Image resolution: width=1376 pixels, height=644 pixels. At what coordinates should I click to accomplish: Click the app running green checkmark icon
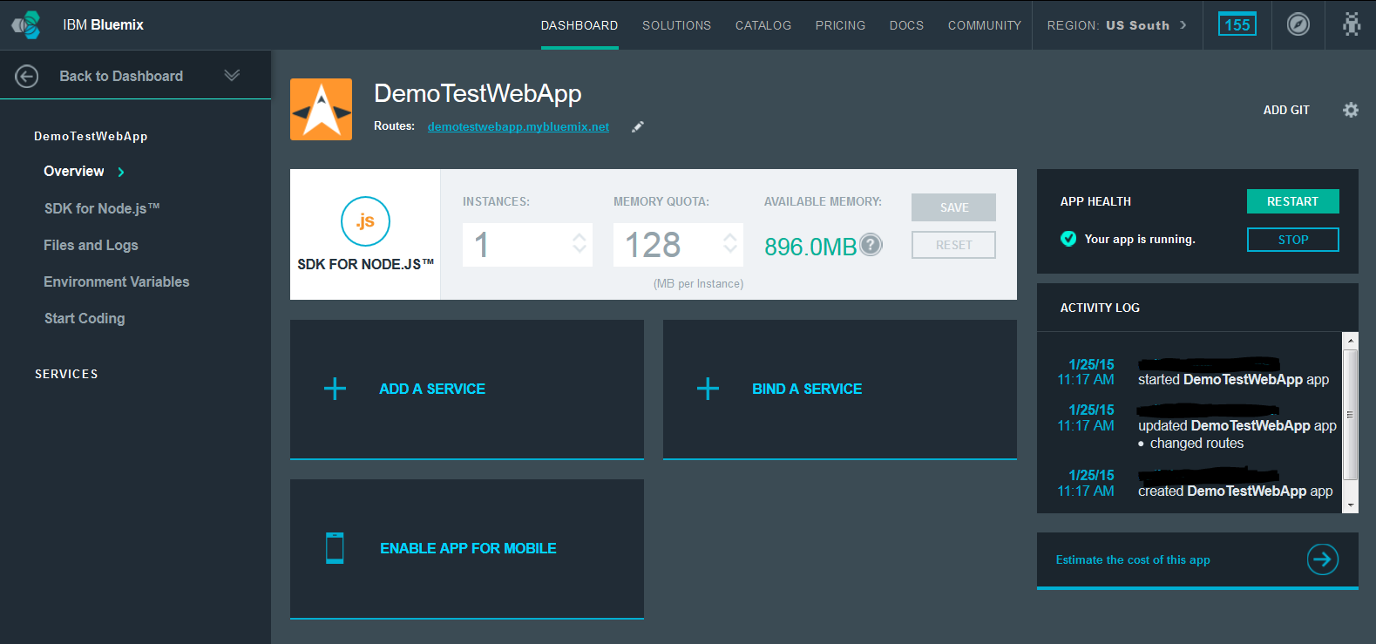1068,239
